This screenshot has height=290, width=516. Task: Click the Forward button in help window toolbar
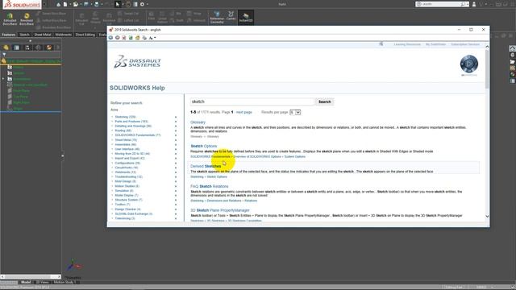pyautogui.click(x=118, y=38)
